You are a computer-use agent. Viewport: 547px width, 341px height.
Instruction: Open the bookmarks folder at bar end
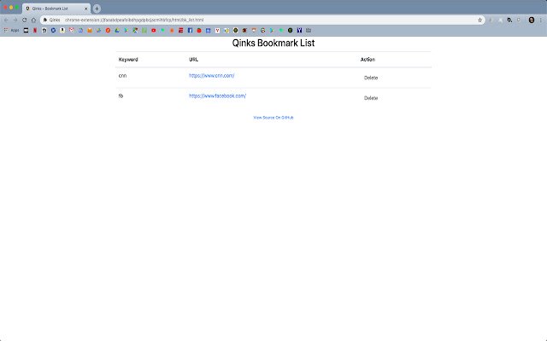pos(309,31)
